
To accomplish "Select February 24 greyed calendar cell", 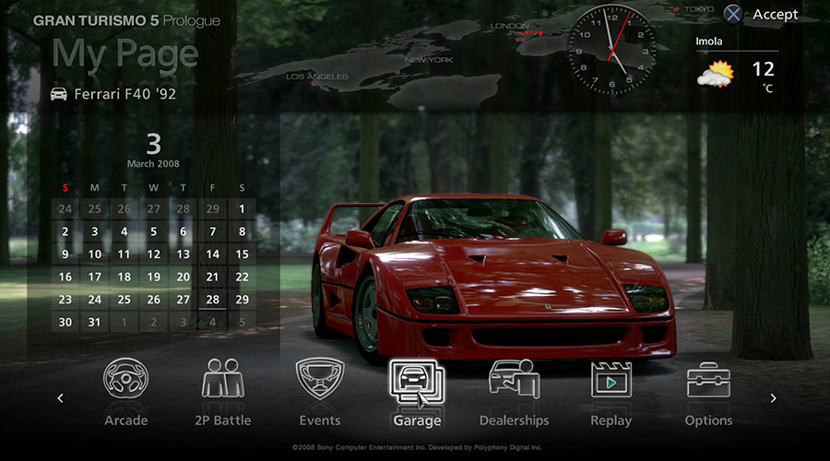I will point(65,209).
